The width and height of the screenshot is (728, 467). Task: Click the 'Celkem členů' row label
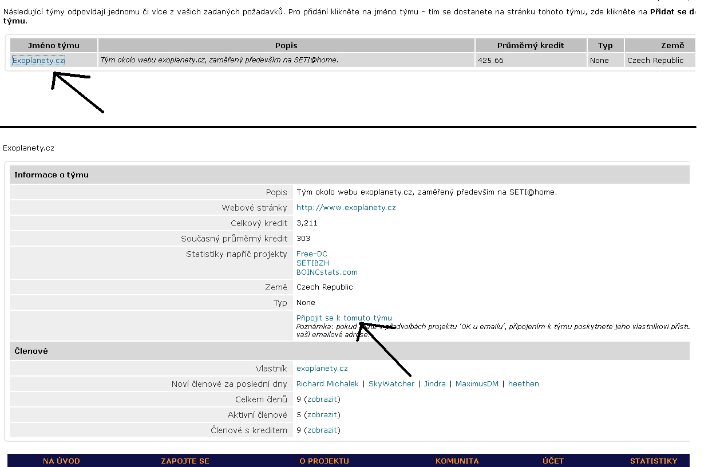click(x=261, y=399)
